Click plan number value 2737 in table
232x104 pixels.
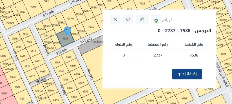pos(158,55)
